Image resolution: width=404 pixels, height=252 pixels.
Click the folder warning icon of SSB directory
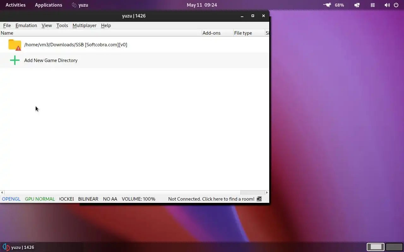click(15, 45)
